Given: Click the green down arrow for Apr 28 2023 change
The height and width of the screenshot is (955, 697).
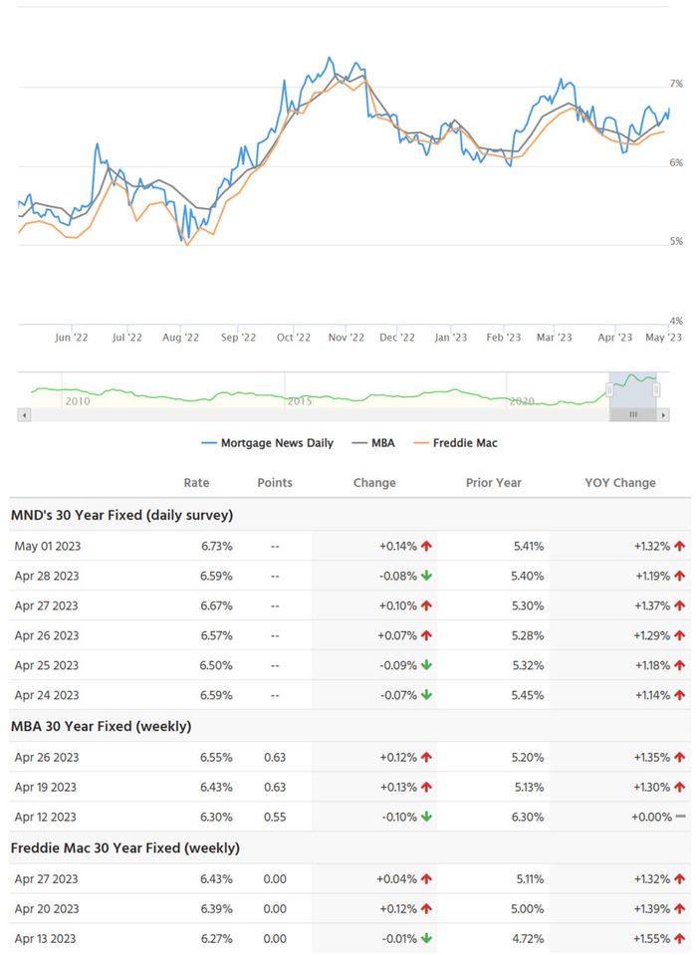Looking at the screenshot, I should 426,576.
